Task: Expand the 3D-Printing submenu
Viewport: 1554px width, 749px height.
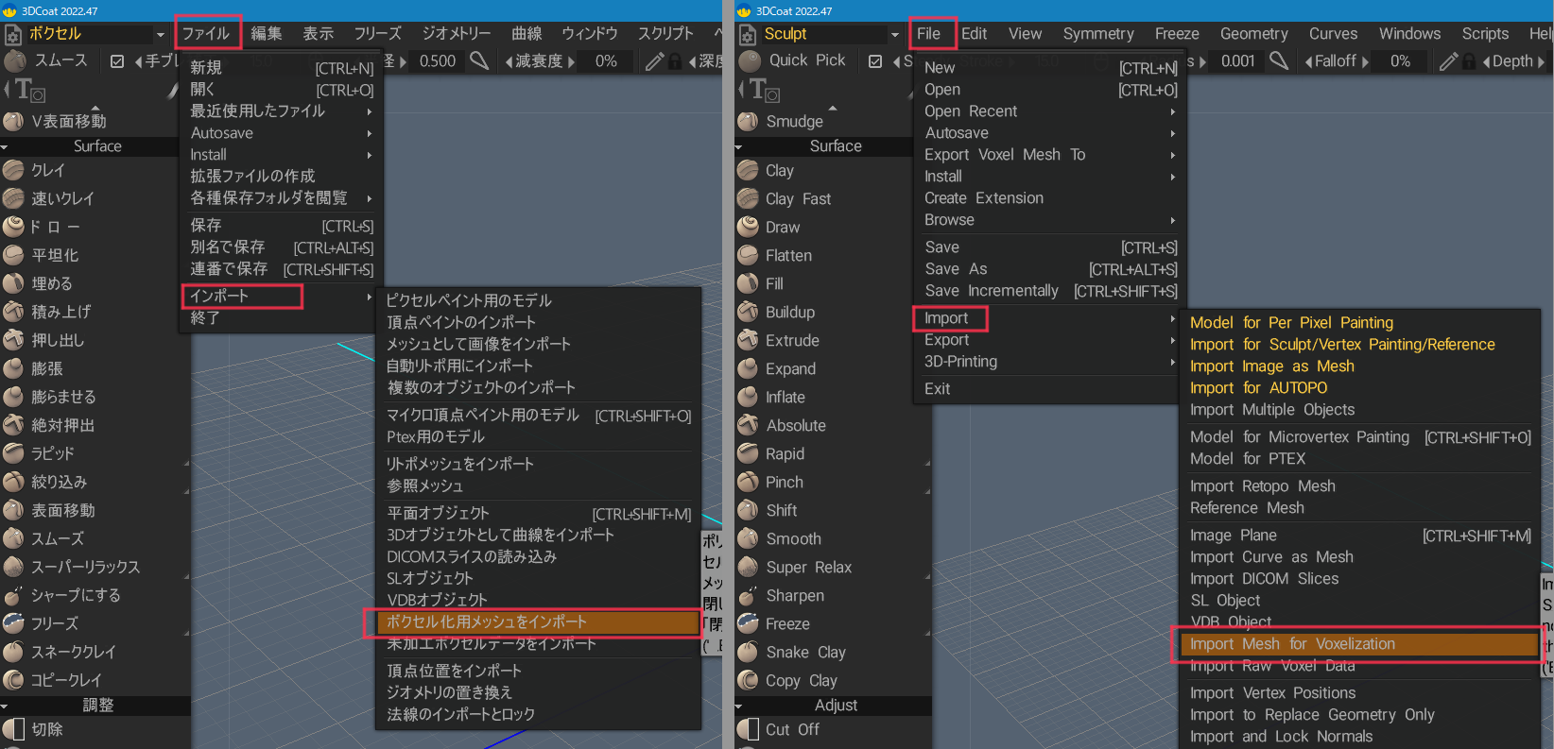Action: point(1049,361)
